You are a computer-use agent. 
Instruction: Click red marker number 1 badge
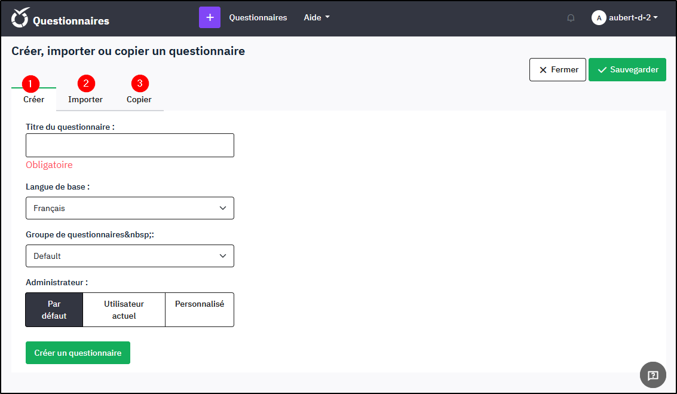(30, 83)
